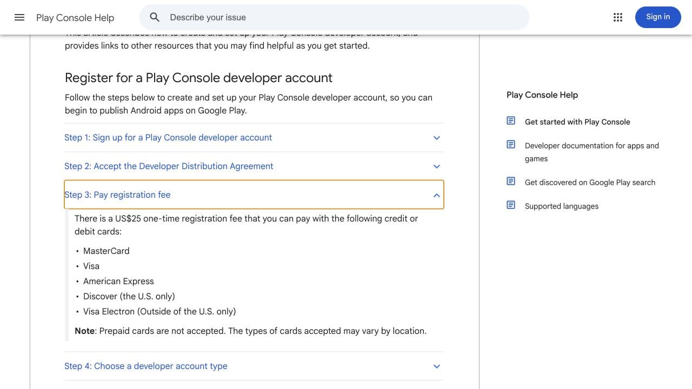
Task: Open the Google apps grid
Action: pos(618,17)
